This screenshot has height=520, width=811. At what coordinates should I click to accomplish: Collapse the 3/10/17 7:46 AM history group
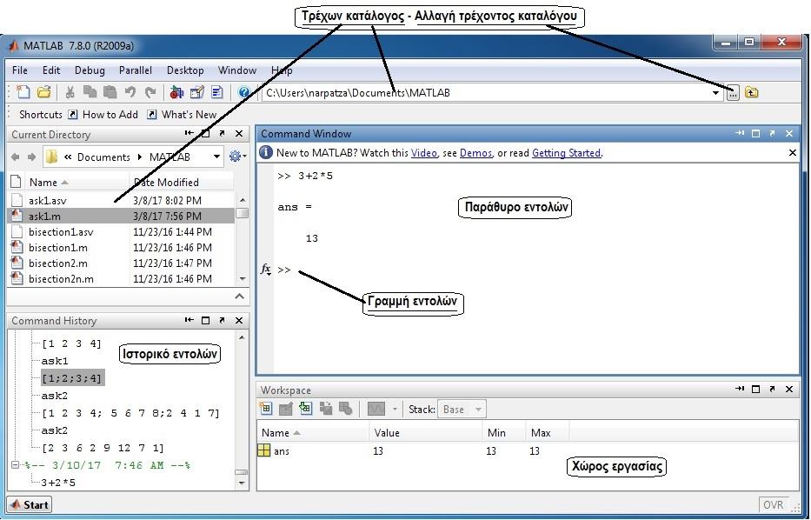[15, 465]
